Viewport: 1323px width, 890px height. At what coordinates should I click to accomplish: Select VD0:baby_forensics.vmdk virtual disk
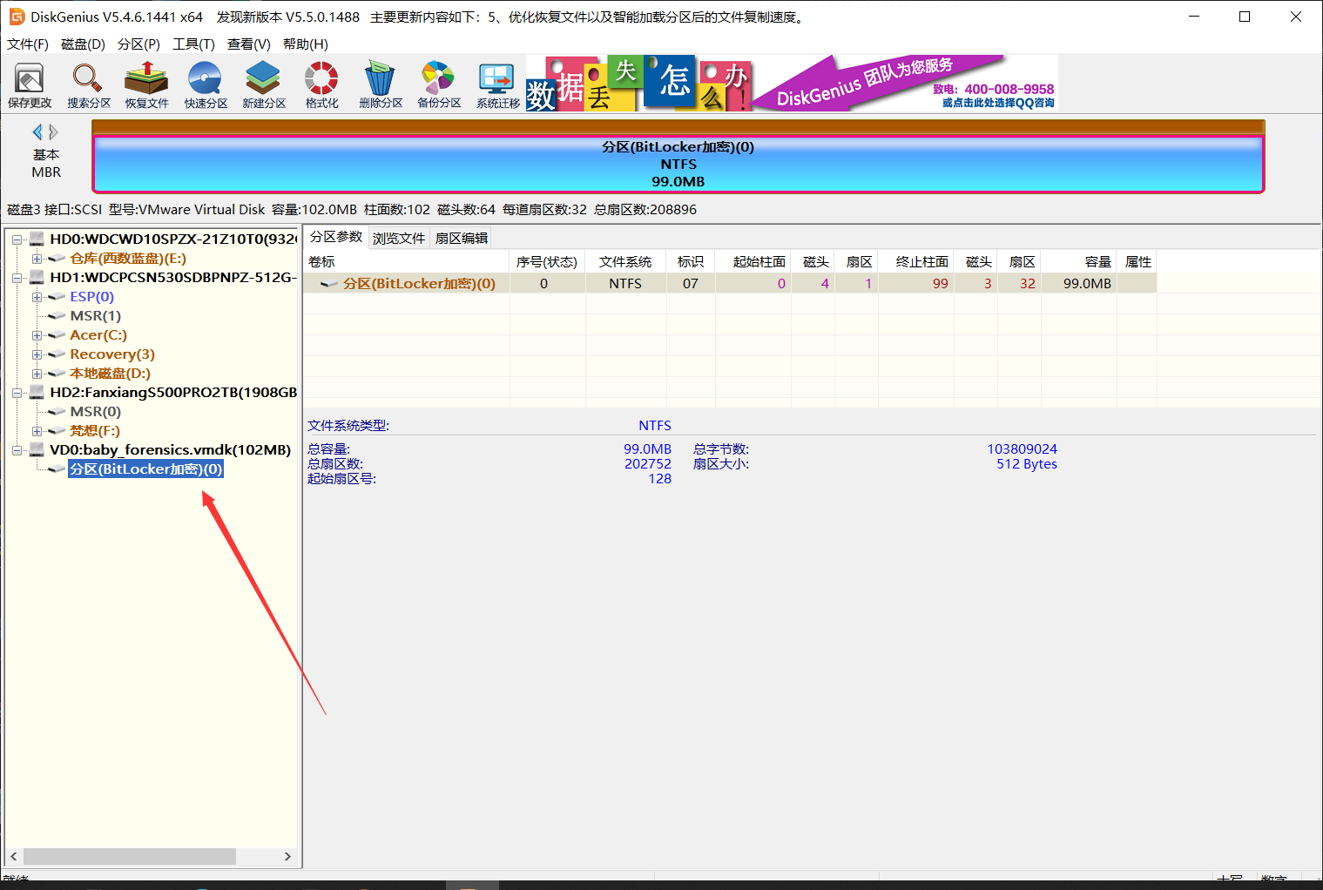click(x=170, y=449)
